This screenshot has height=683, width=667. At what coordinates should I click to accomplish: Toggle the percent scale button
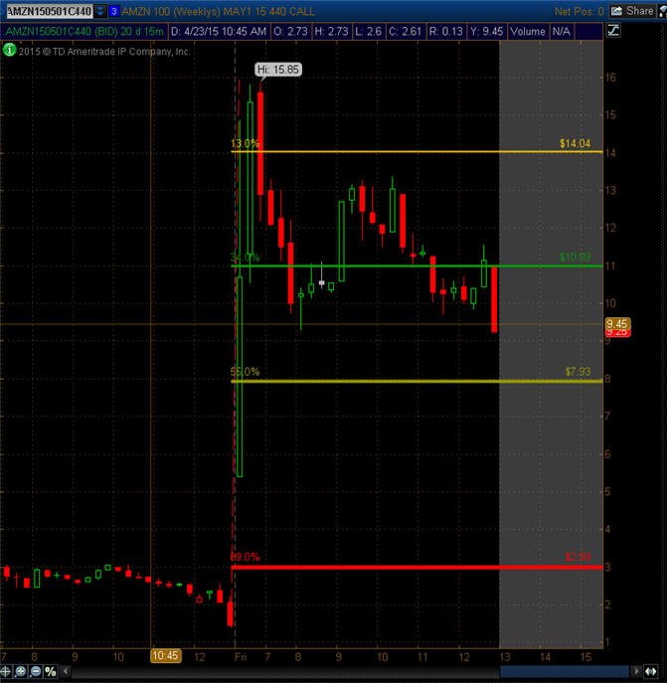tap(51, 671)
